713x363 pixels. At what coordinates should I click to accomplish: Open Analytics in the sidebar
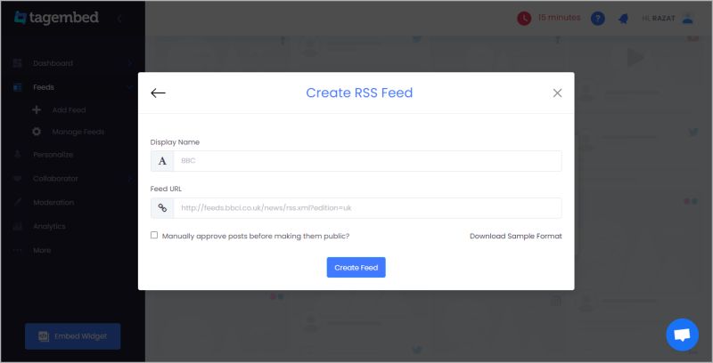49,226
